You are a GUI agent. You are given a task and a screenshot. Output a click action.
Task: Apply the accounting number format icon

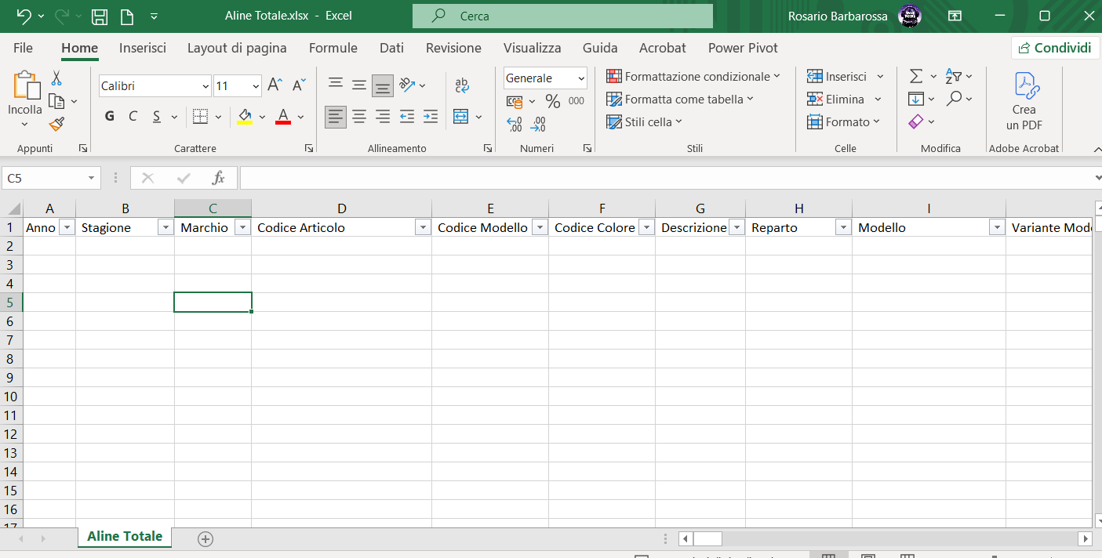(x=515, y=101)
